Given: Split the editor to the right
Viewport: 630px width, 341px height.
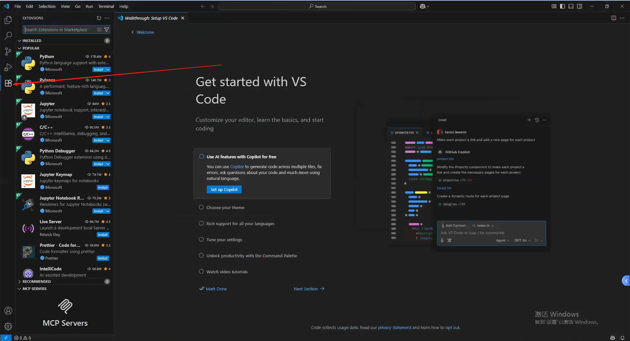Looking at the screenshot, I should click(x=613, y=18).
